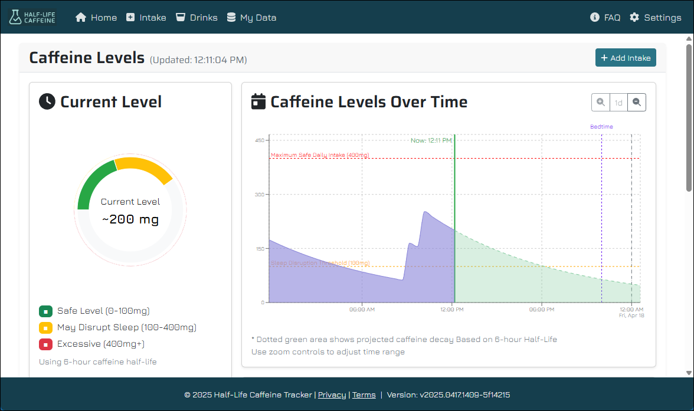
Task: Click the 1d time range button
Action: 618,102
